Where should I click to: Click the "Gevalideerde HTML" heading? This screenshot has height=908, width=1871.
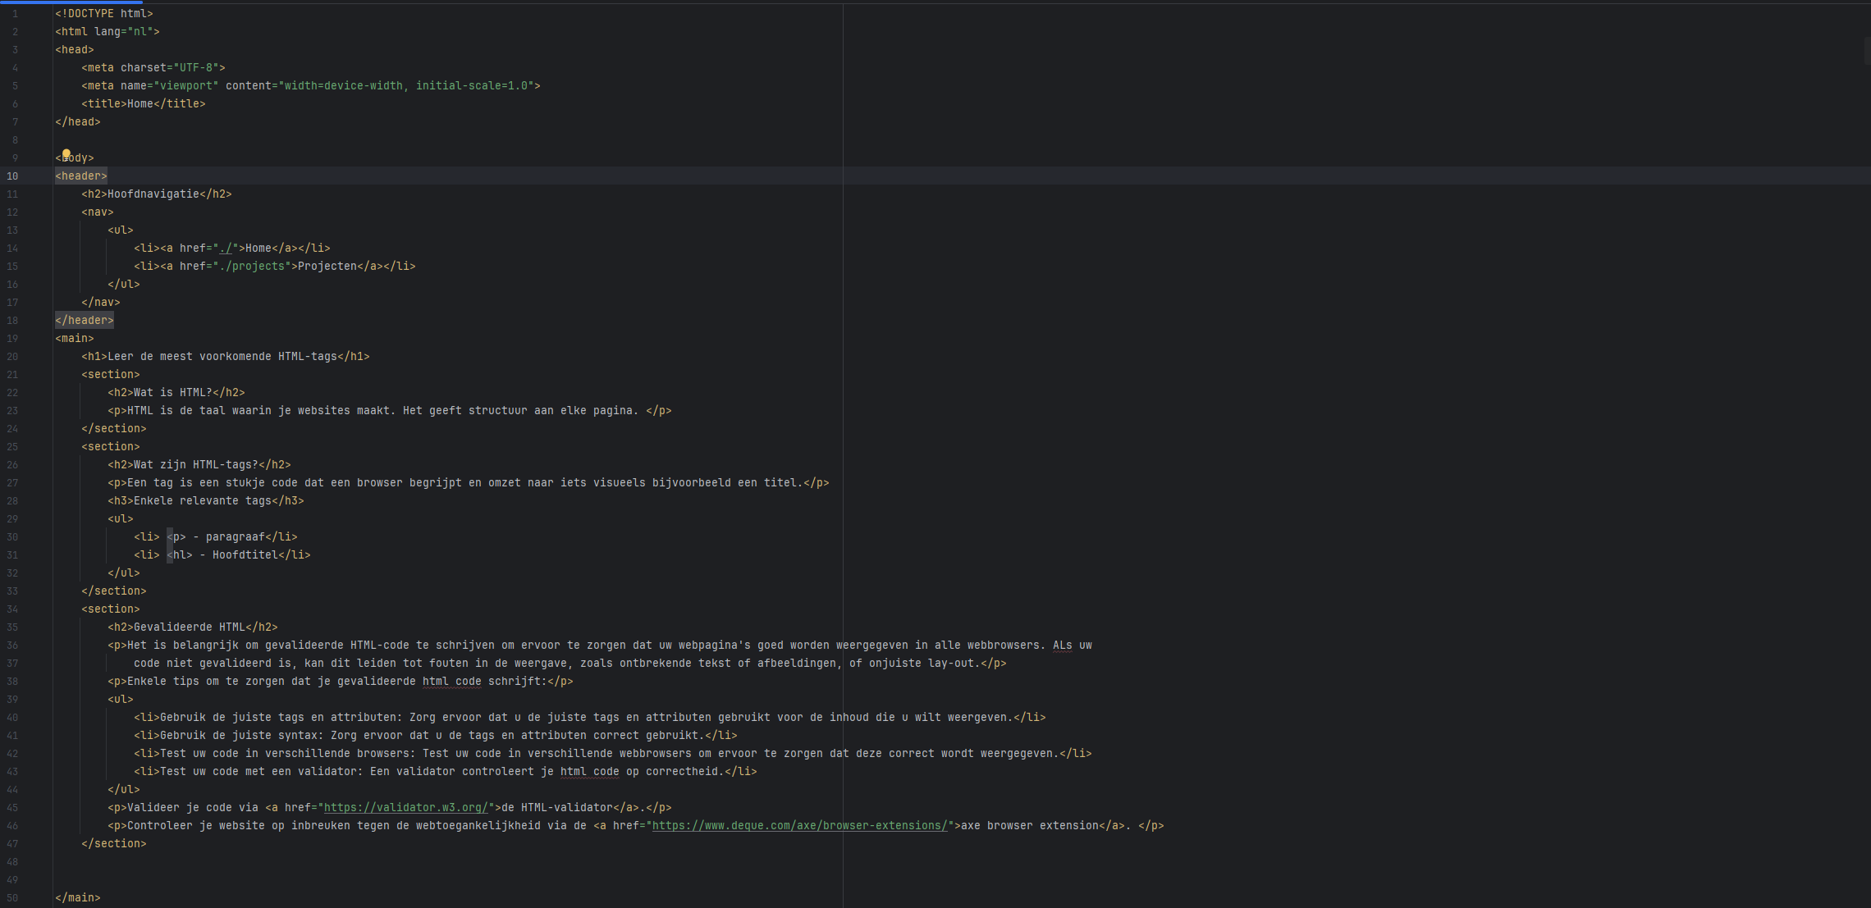pyautogui.click(x=190, y=627)
